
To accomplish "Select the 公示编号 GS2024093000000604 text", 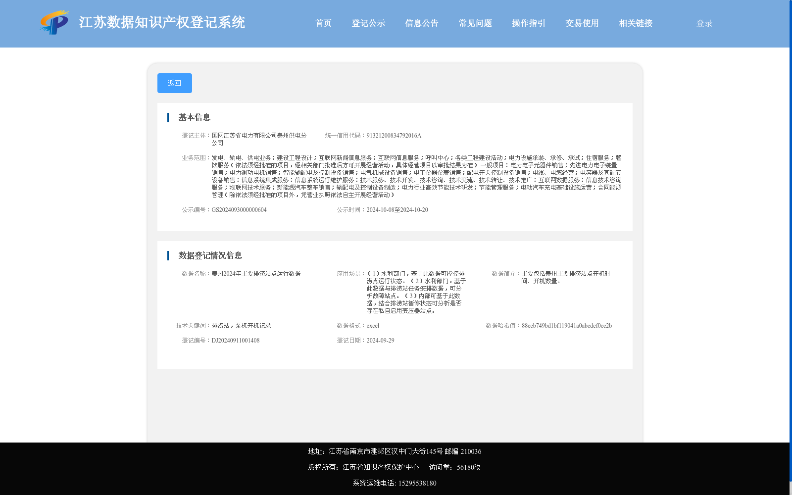I will pyautogui.click(x=239, y=209).
